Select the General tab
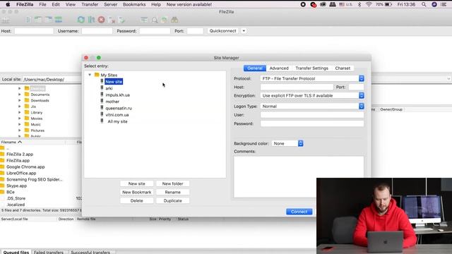 point(255,68)
